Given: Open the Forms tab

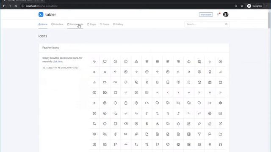Looking at the screenshot, I should [x=105, y=24].
